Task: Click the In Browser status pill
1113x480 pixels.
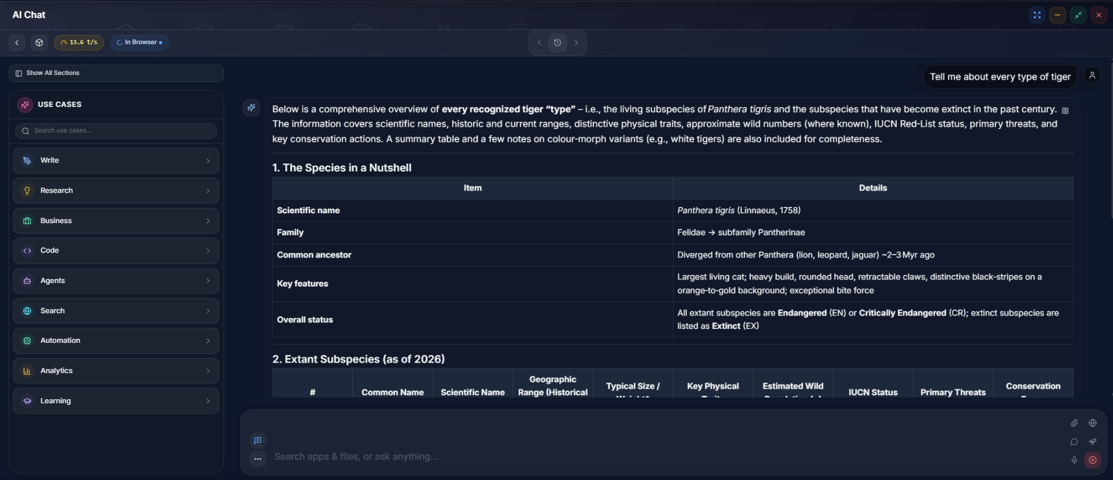Action: [x=139, y=42]
